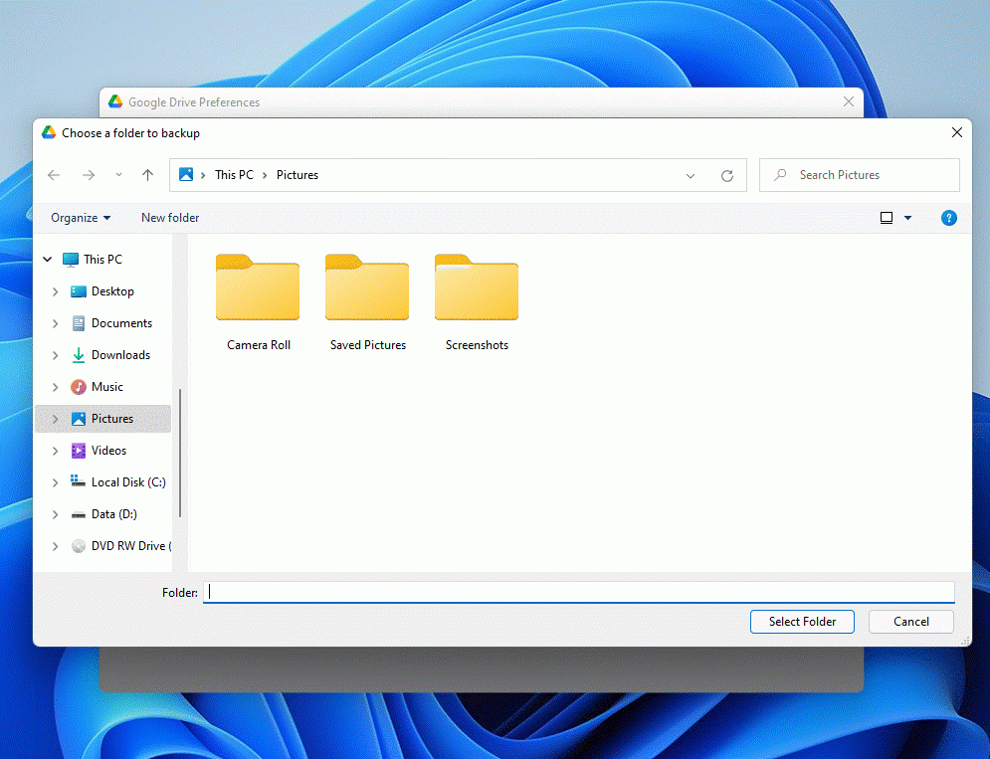Image resolution: width=990 pixels, height=759 pixels.
Task: Click New folder in the toolbar
Action: (170, 218)
